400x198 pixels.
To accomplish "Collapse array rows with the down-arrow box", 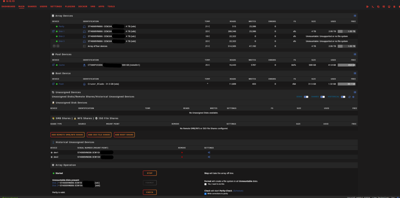I will [54, 46].
